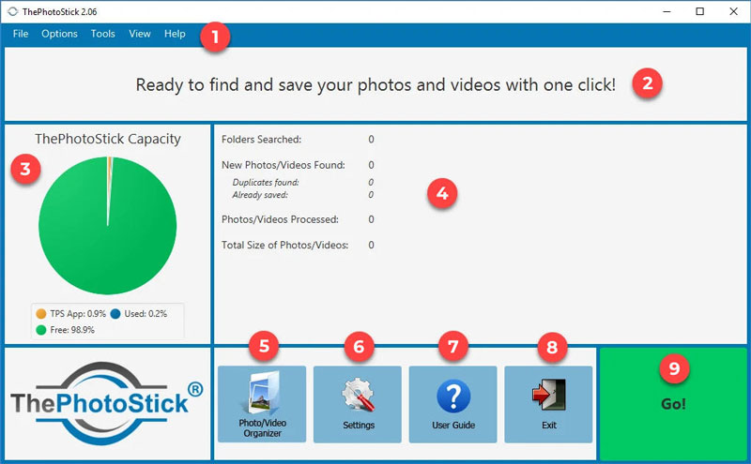This screenshot has width=751, height=464.
Task: Click the app icon in title bar
Action: tap(13, 11)
